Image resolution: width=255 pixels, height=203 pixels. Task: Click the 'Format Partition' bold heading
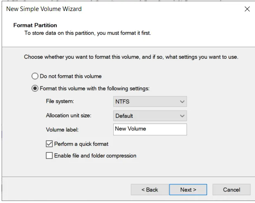click(35, 25)
